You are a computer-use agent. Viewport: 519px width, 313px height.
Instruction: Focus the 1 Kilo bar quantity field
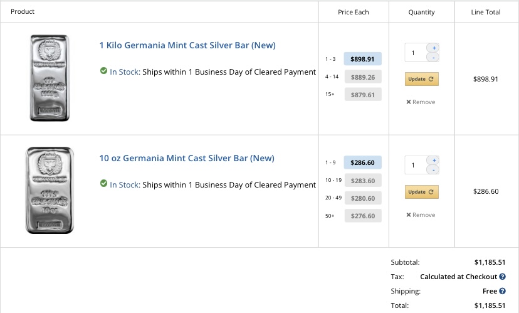(415, 53)
